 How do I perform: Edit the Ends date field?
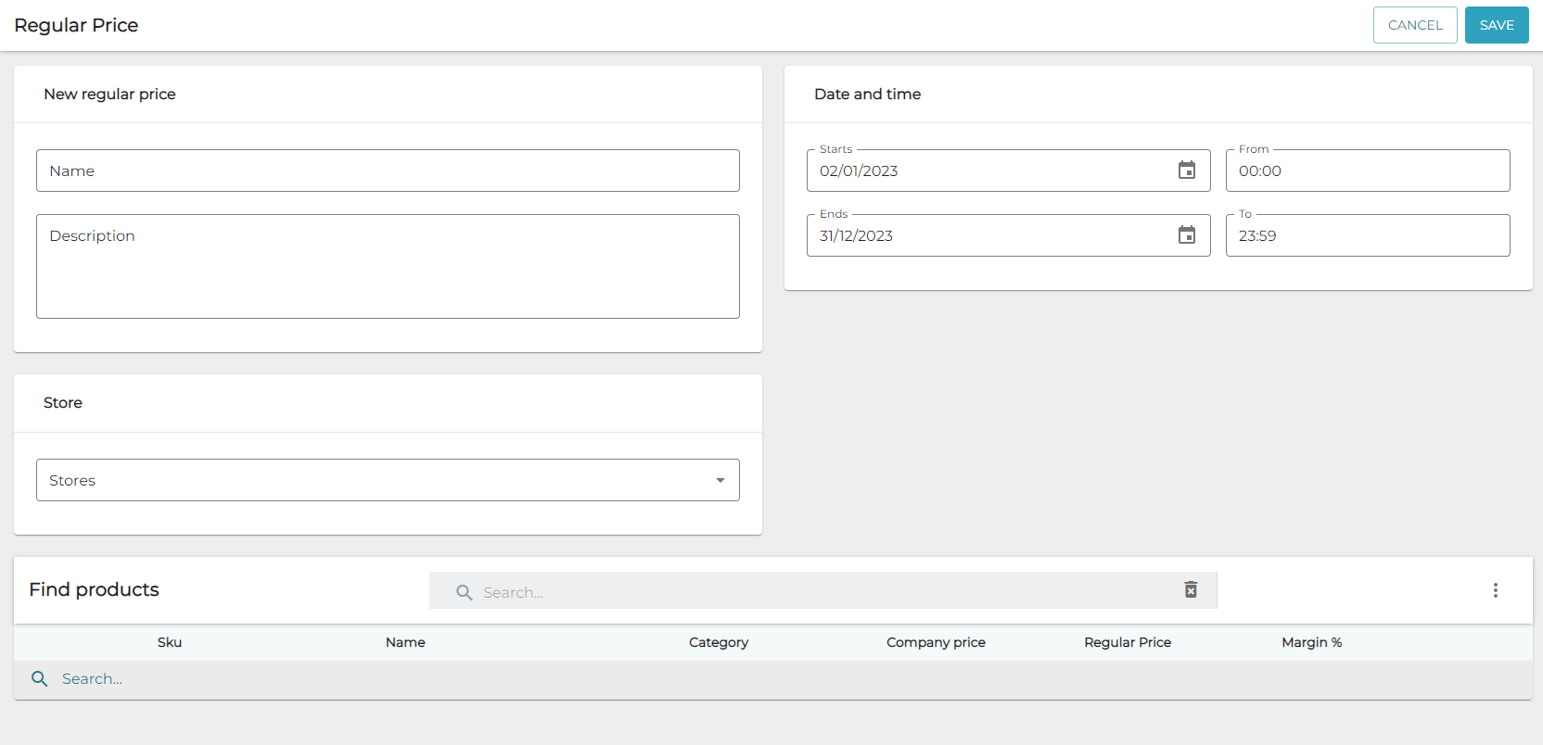pyautogui.click(x=983, y=235)
